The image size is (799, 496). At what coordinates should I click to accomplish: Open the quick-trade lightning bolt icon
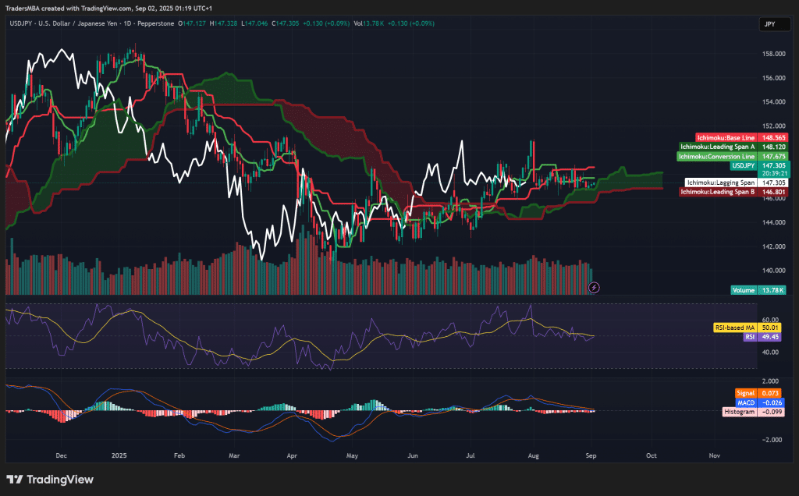(593, 289)
